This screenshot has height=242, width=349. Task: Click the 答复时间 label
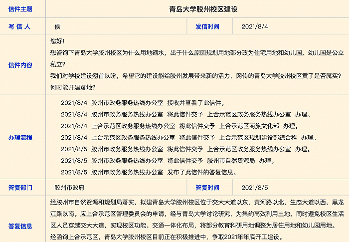point(207,188)
